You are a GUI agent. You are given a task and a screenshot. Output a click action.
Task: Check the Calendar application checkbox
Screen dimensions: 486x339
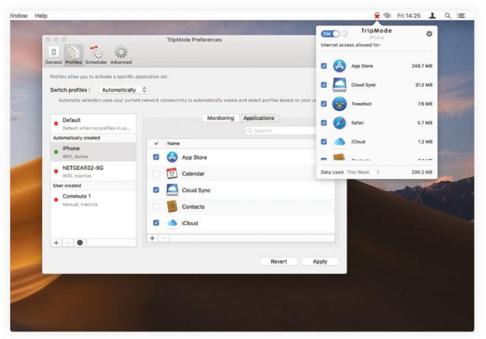(x=156, y=173)
